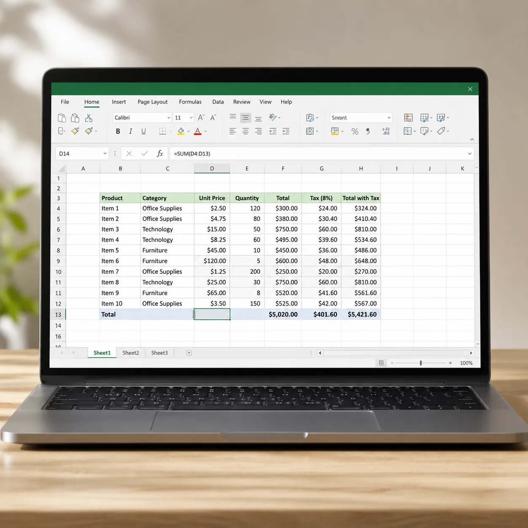The width and height of the screenshot is (528, 528).
Task: Expand the Name Box D14 dropdown
Action: coord(105,154)
